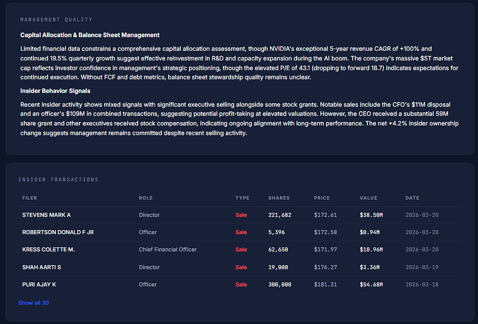This screenshot has width=478, height=324.
Task: Click price $171.97
Action: pyautogui.click(x=326, y=249)
